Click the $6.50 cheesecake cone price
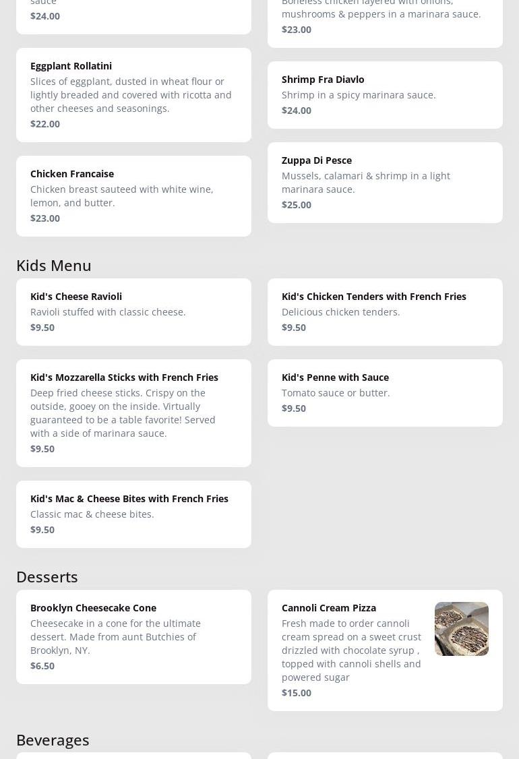 click(42, 665)
